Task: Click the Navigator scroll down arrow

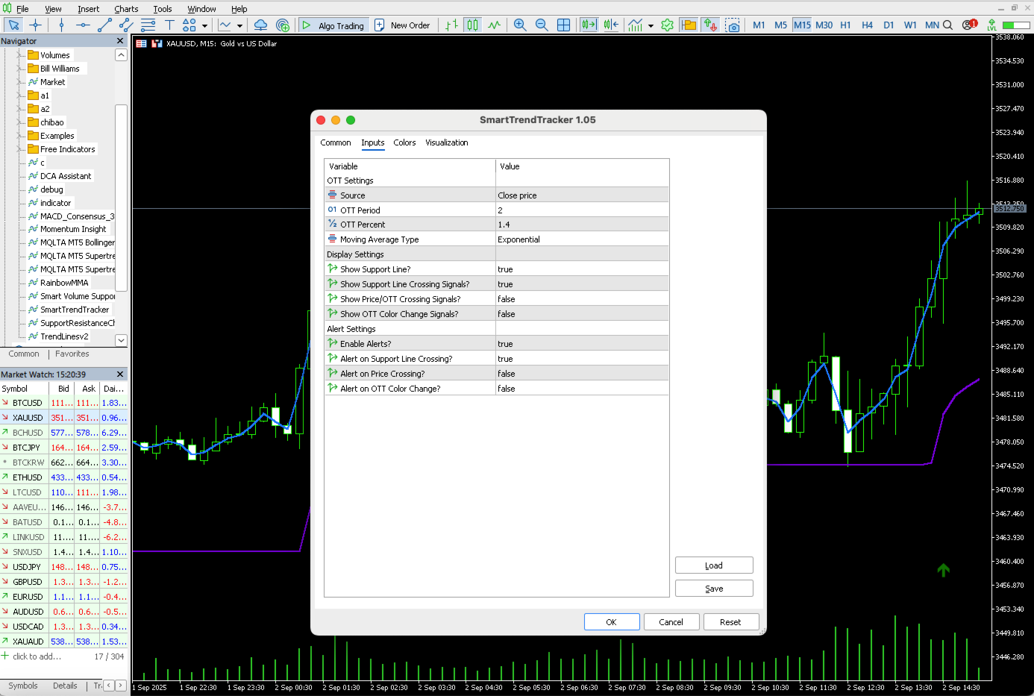Action: (121, 340)
